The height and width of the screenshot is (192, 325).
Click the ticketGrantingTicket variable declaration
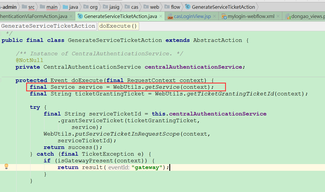coord(110,94)
